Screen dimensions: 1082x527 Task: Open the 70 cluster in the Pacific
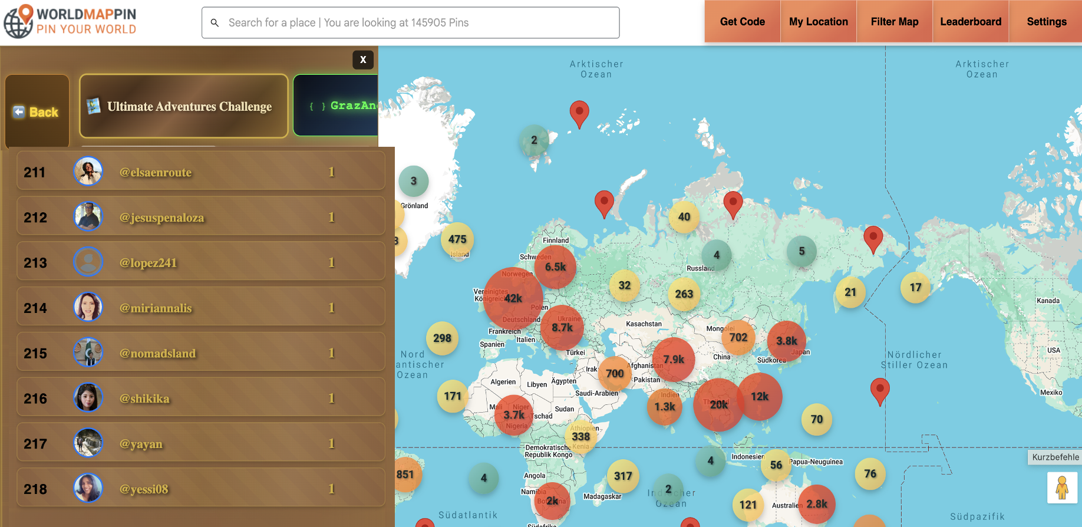[817, 419]
